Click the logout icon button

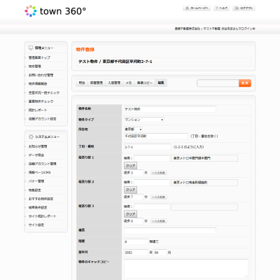coord(237,8)
